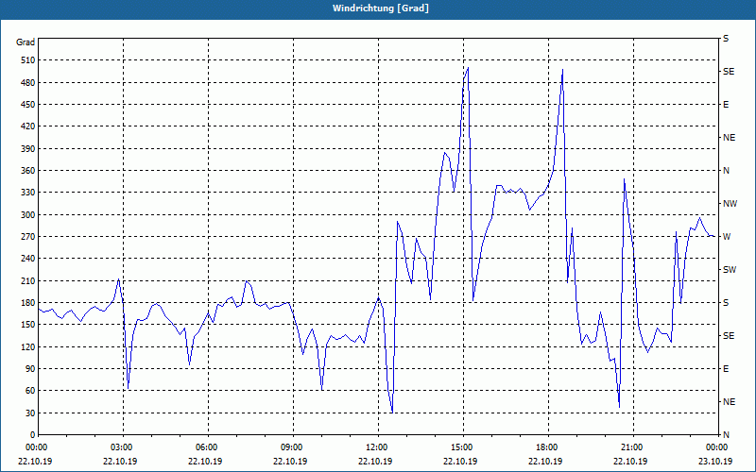Click the "NW" compass label
The height and width of the screenshot is (472, 756).
pos(730,204)
